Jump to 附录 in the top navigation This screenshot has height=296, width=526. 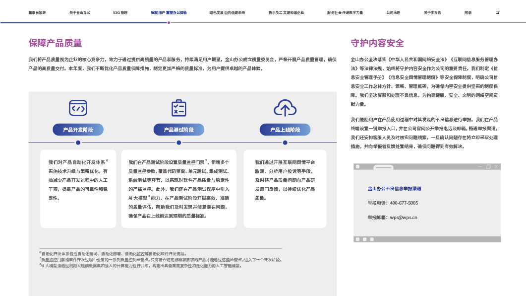pos(468,12)
